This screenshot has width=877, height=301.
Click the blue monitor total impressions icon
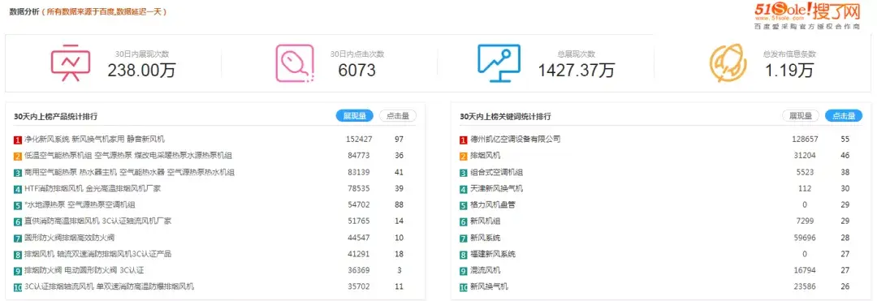coord(499,63)
